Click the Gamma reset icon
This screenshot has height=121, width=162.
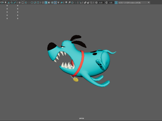tap(106, 3)
